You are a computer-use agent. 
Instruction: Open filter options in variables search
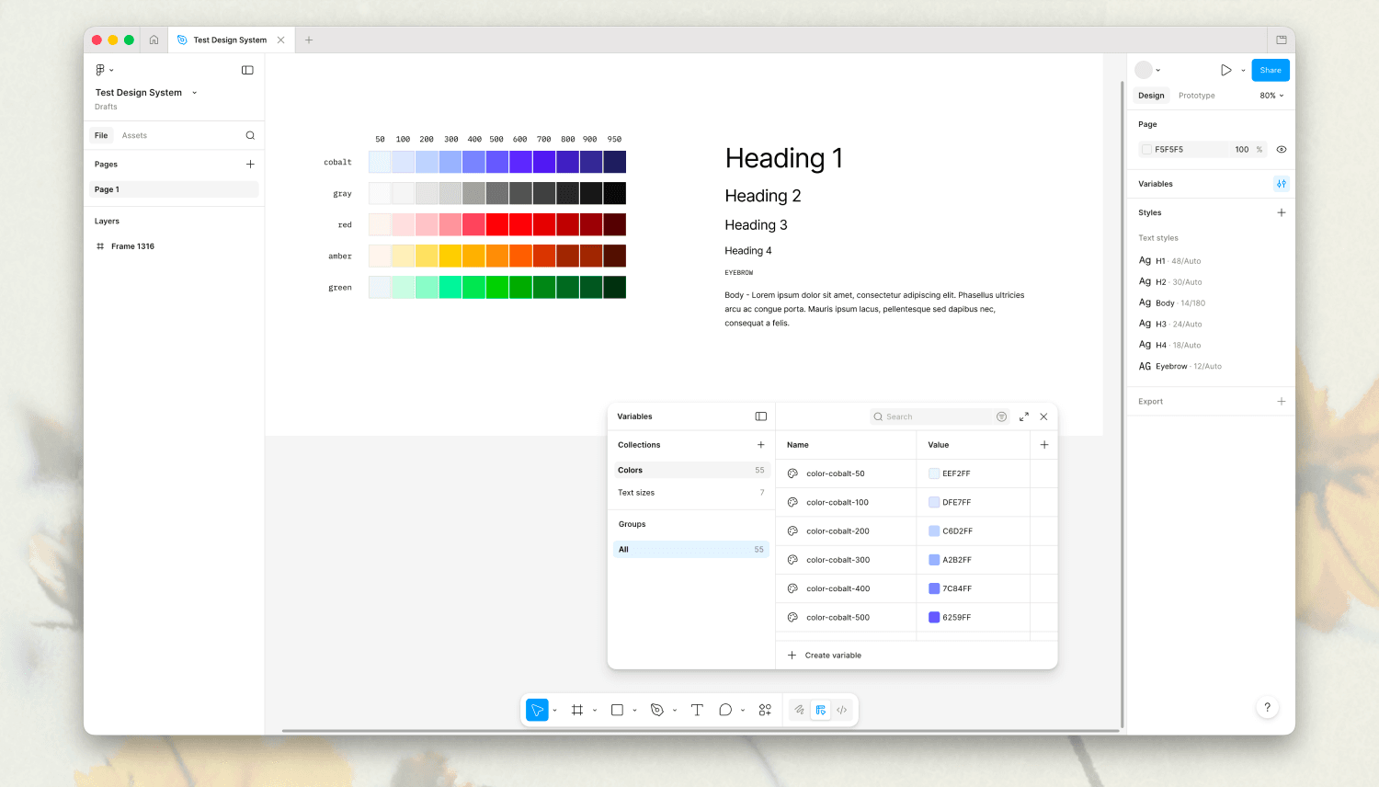click(1001, 416)
